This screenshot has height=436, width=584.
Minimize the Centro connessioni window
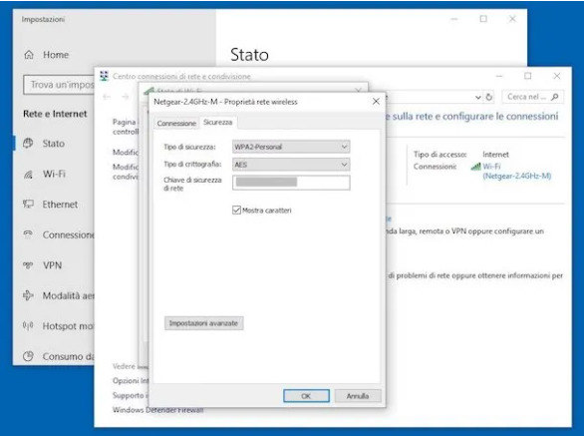tap(499, 76)
